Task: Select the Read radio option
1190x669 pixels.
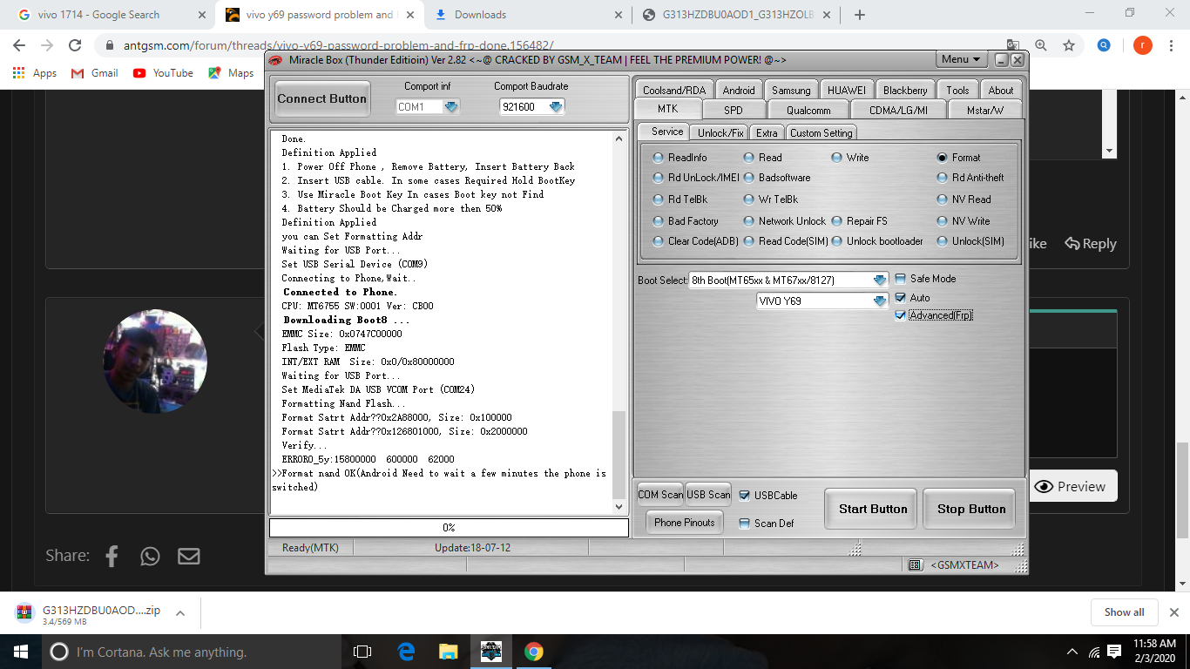Action: pos(749,158)
